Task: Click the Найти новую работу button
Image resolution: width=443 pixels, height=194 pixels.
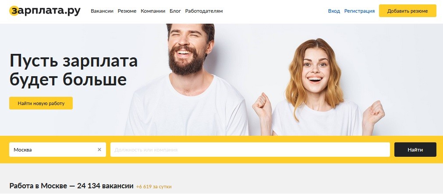Action: coord(41,103)
